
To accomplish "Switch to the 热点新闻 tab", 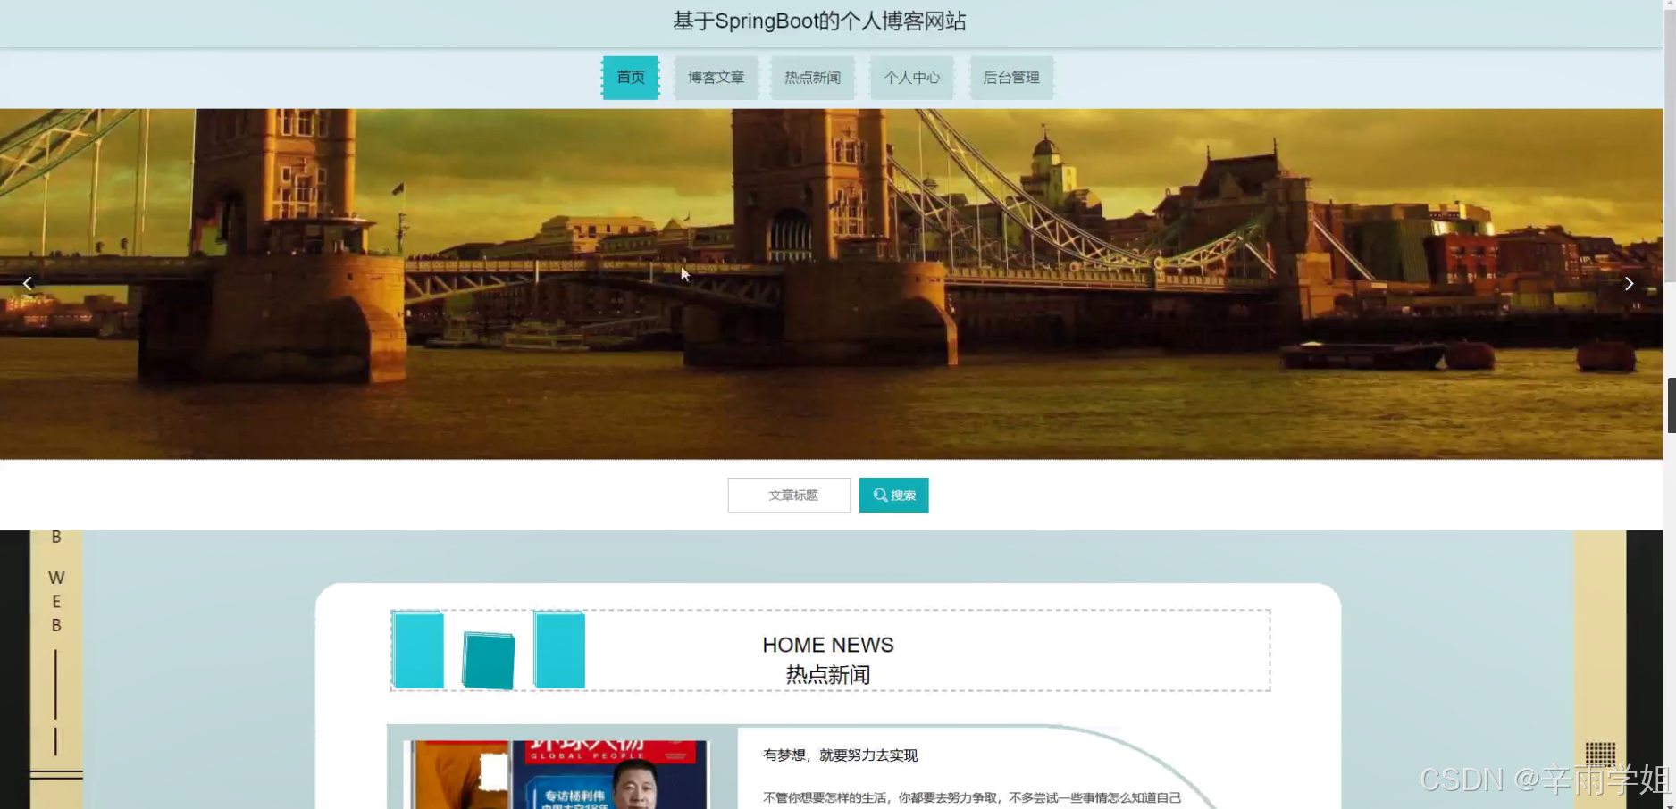I will [812, 78].
